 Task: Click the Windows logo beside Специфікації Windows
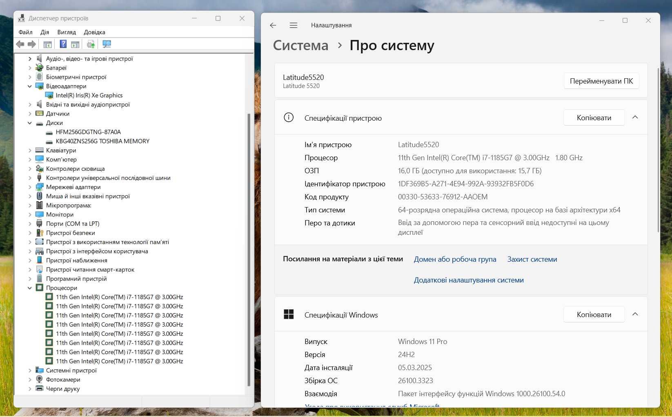click(x=289, y=314)
